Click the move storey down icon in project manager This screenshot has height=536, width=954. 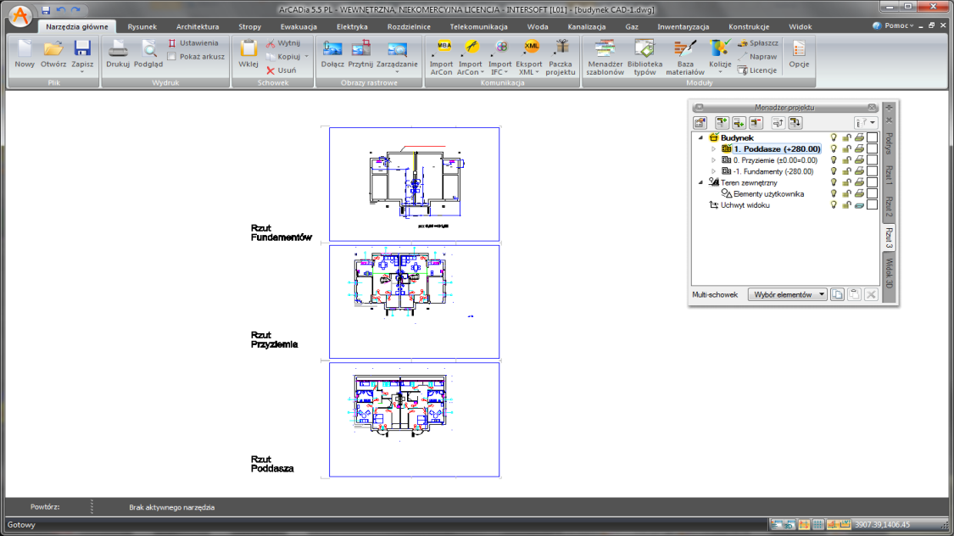click(795, 123)
